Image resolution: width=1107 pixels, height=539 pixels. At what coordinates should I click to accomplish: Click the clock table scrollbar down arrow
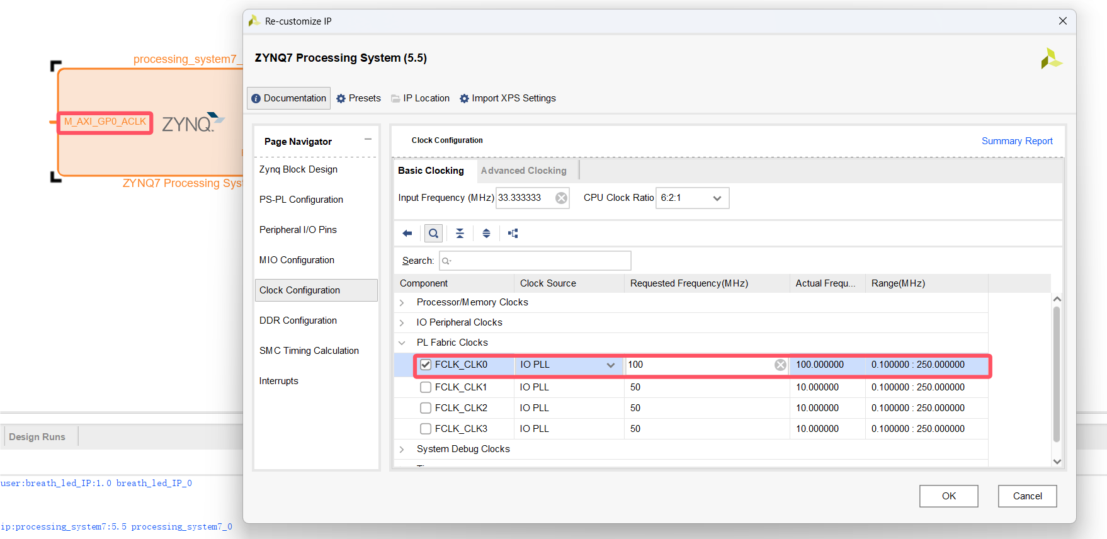tap(1057, 462)
